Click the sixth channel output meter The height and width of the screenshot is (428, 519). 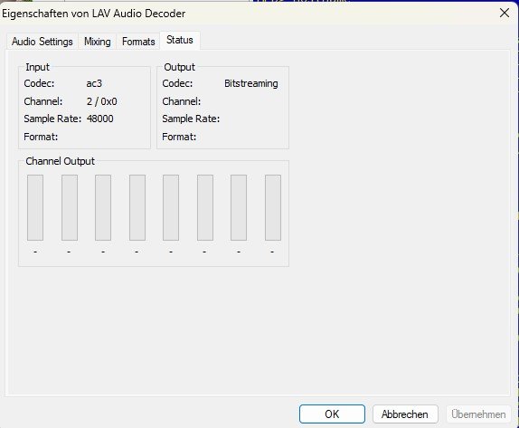pos(205,208)
